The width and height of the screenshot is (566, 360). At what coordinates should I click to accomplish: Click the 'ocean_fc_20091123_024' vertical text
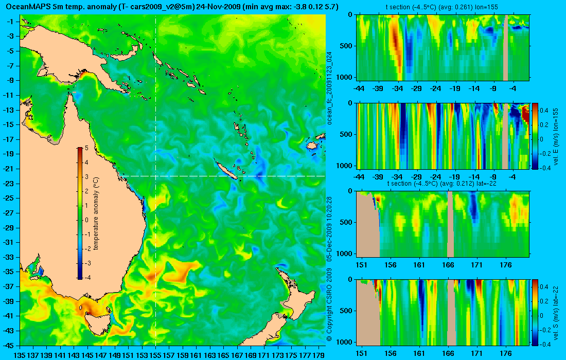tap(329, 88)
